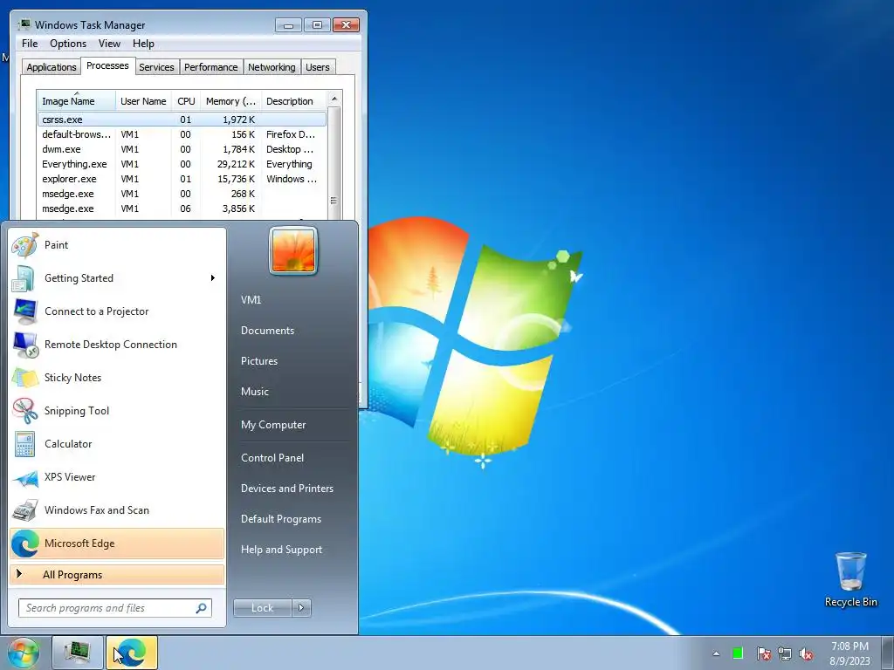Open Documents from Start menu
Screen dimensions: 894x670
coord(267,331)
